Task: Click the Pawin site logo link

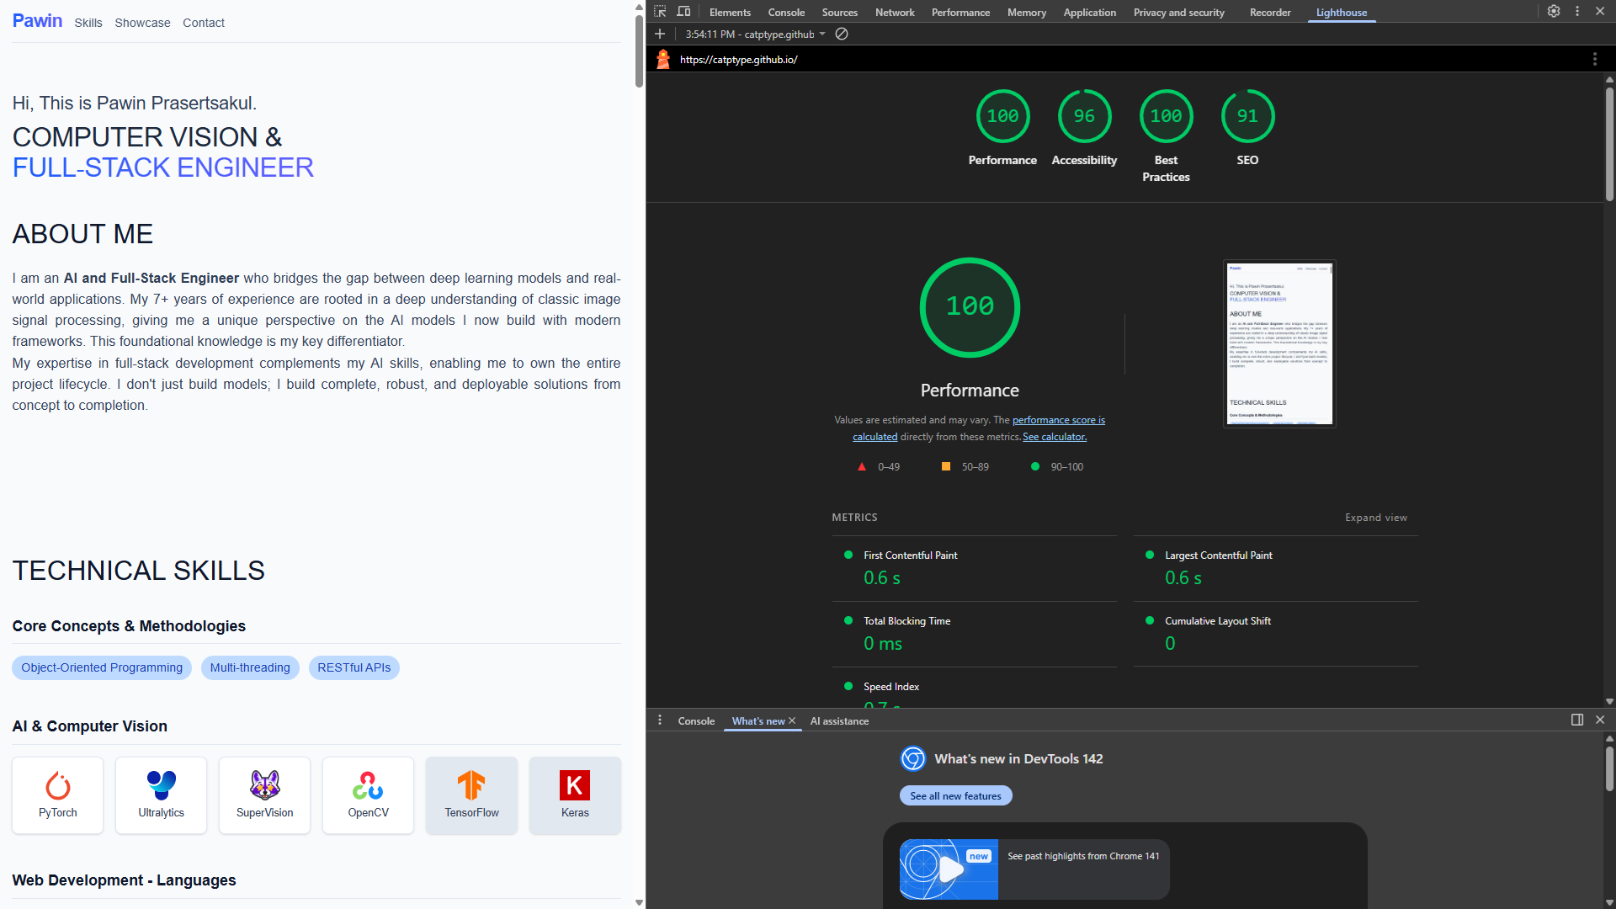Action: pyautogui.click(x=37, y=20)
